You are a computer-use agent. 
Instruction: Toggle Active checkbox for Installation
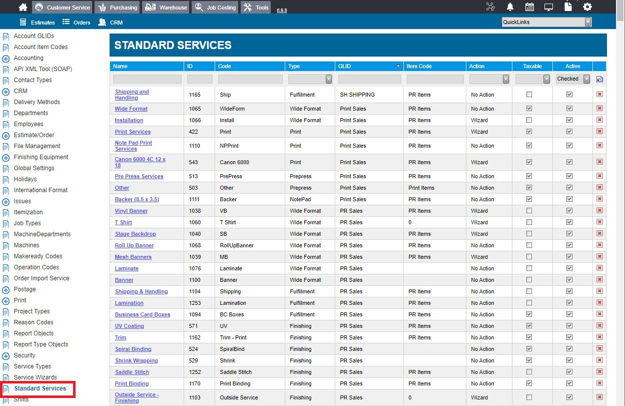click(569, 120)
